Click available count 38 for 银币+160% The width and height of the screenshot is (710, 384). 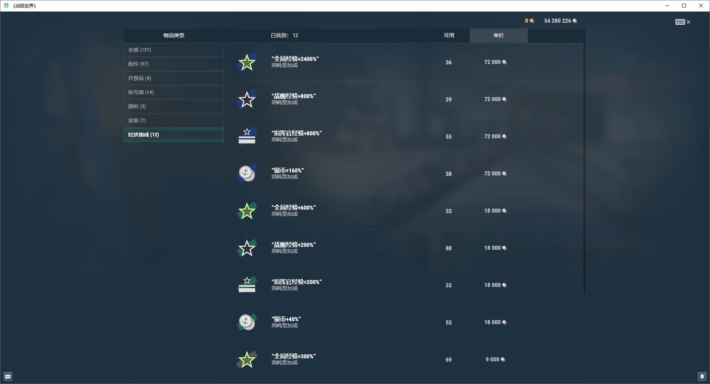pos(448,174)
